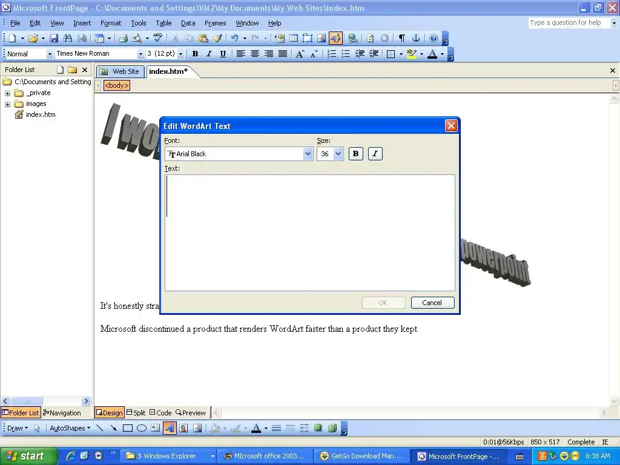Toggle Bold in the Formatting toolbar

click(x=195, y=54)
